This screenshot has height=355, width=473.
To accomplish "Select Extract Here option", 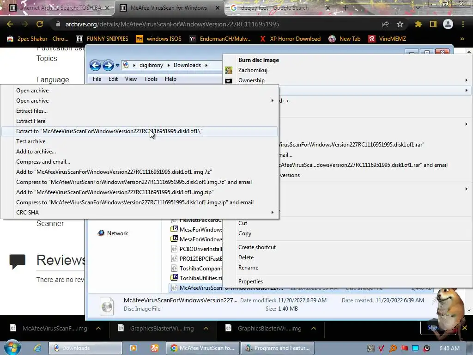I will (x=139, y=121).
